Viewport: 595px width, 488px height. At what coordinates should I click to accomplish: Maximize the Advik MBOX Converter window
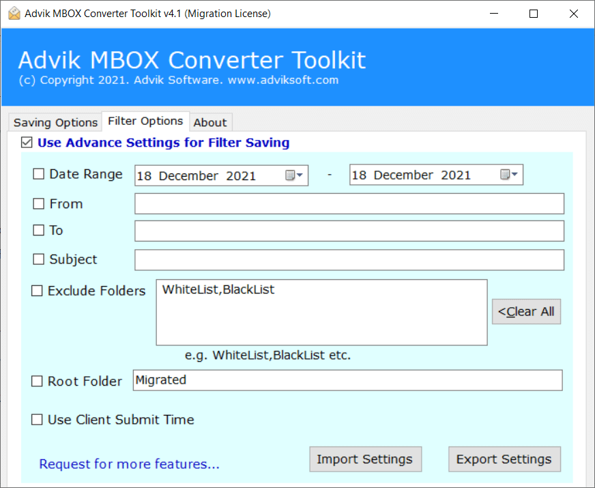click(x=534, y=14)
